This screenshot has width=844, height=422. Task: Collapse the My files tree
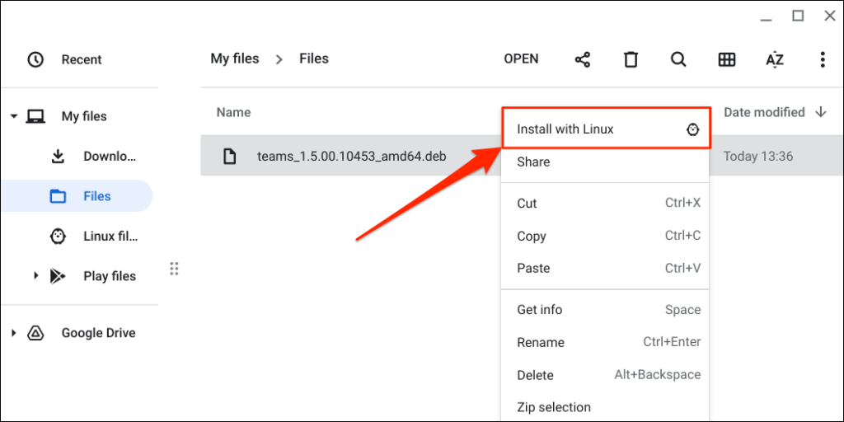14,116
